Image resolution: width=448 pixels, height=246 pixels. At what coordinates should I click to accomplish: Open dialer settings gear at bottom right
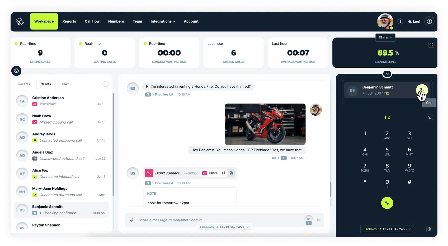429,229
